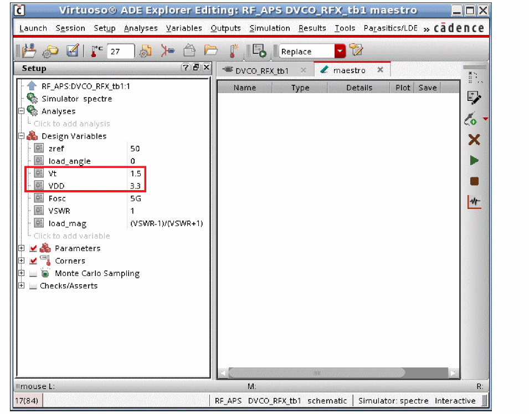The height and width of the screenshot is (414, 529).
Task: Click the Details column header
Action: pos(359,88)
